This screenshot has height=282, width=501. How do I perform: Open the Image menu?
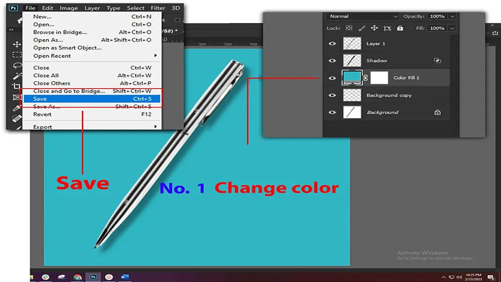(68, 8)
